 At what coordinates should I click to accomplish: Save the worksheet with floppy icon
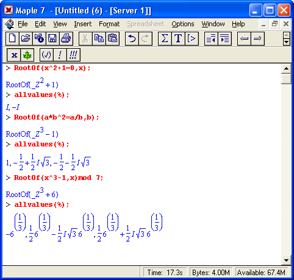[x=52, y=38]
